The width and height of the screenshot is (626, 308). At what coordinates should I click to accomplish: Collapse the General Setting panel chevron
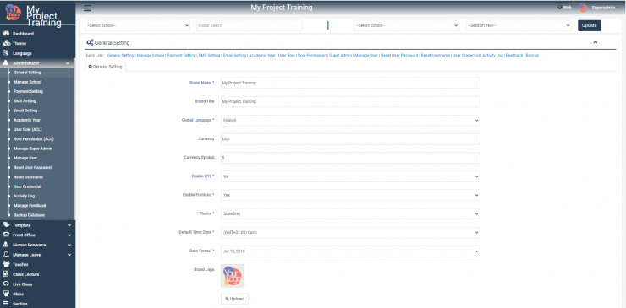(596, 42)
